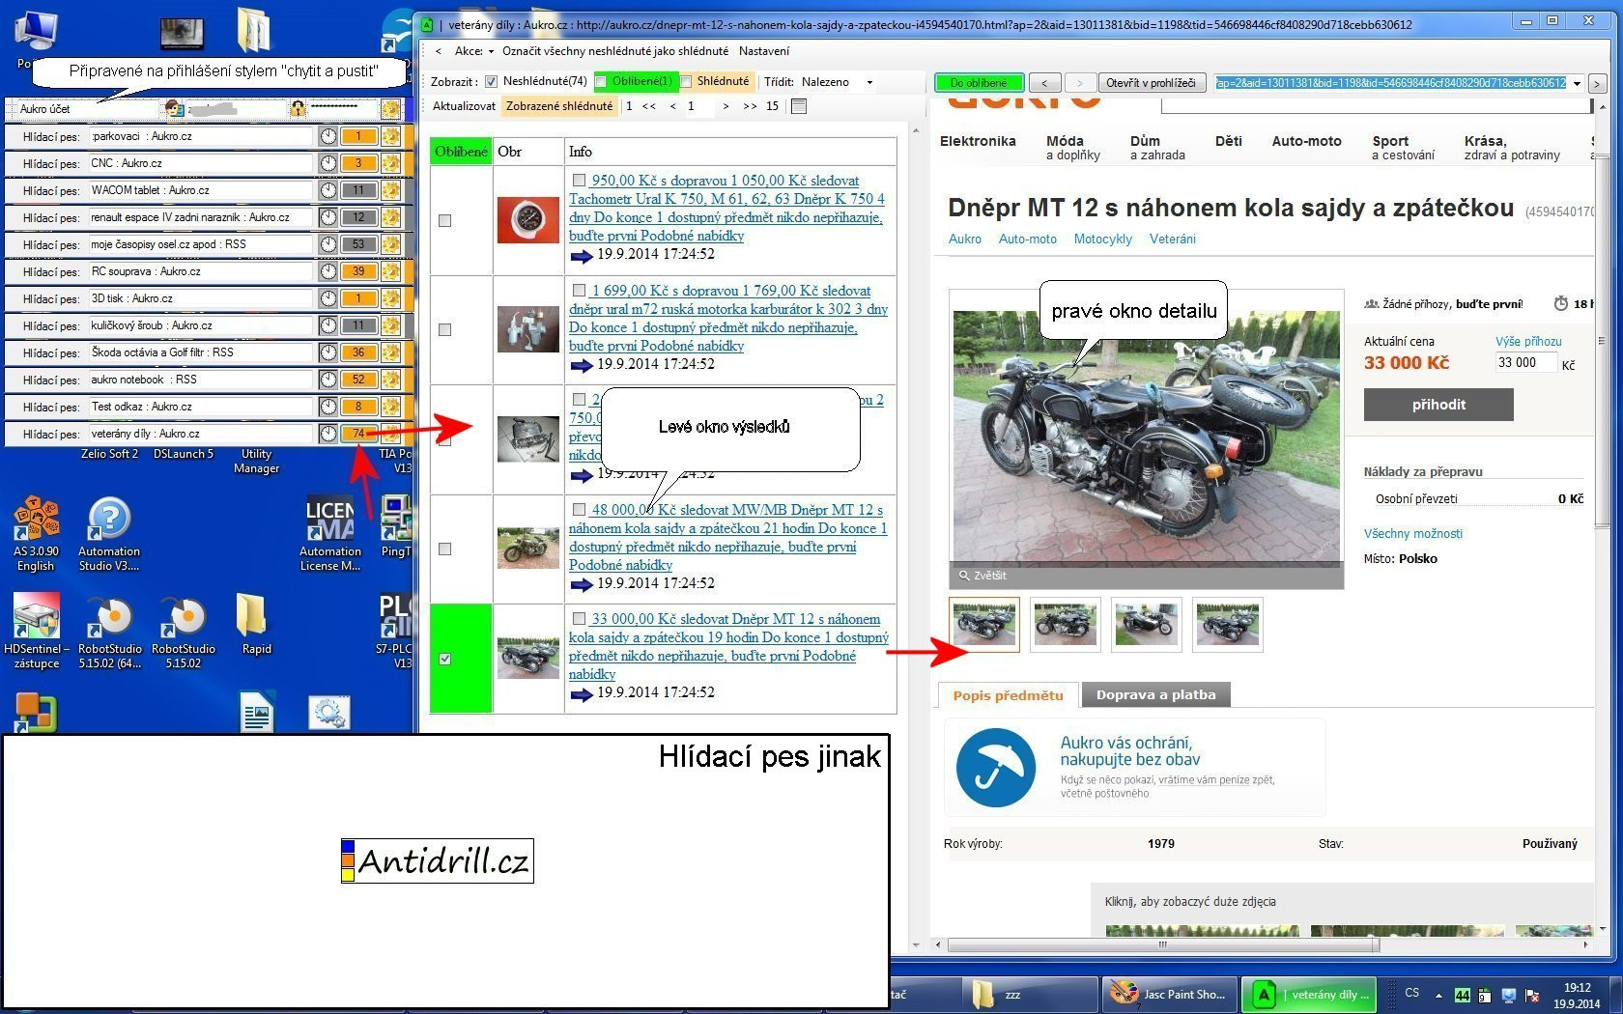Tick the inline checkbox before 1 699,00 Kč listing text
The height and width of the screenshot is (1014, 1623).
pyautogui.click(x=579, y=290)
